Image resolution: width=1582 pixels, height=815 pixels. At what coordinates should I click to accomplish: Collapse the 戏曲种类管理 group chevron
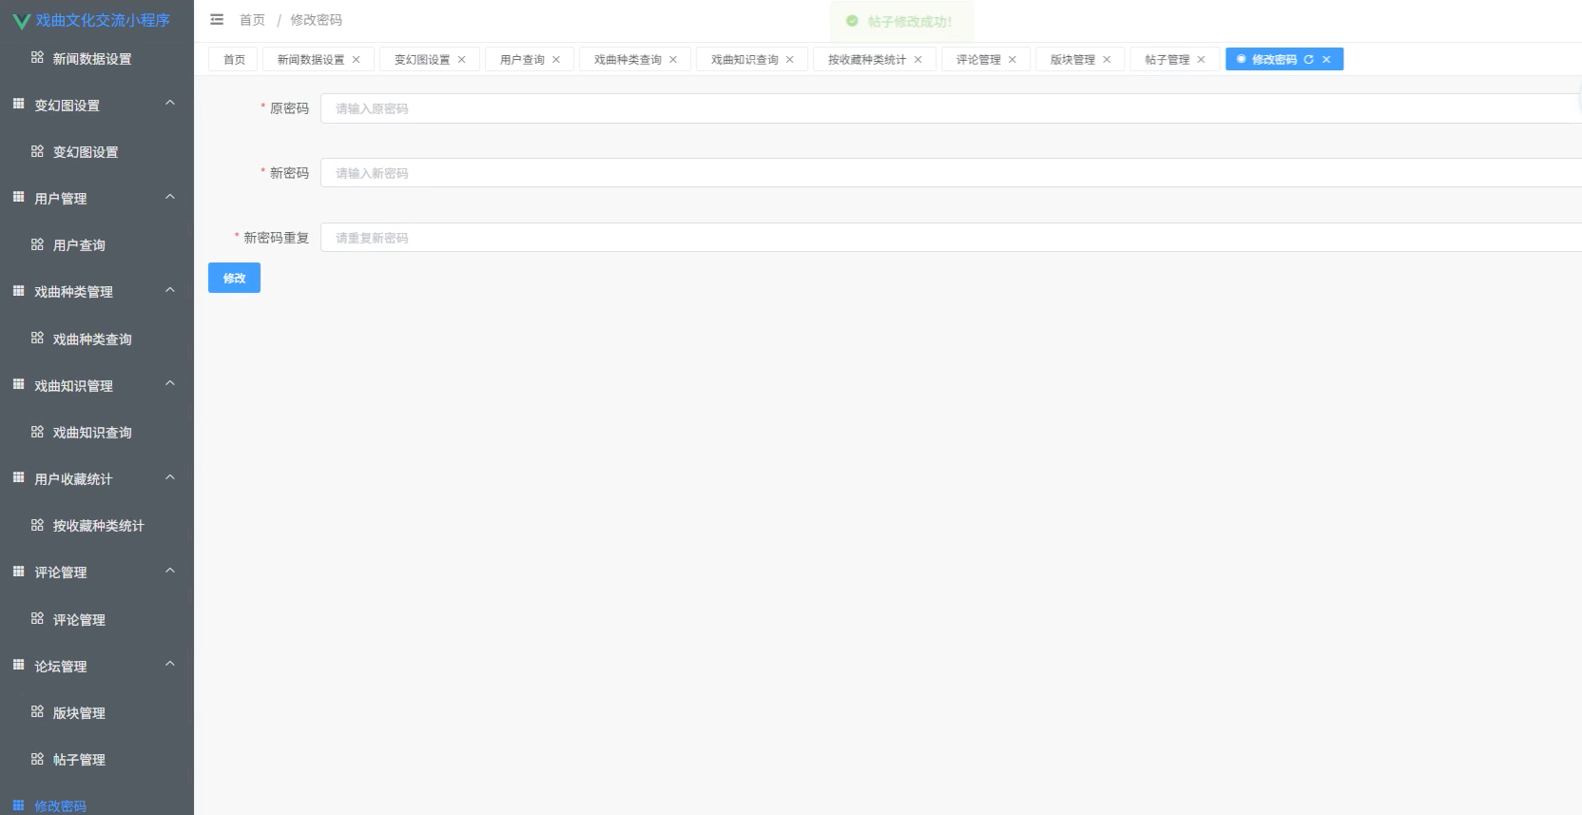pos(170,290)
